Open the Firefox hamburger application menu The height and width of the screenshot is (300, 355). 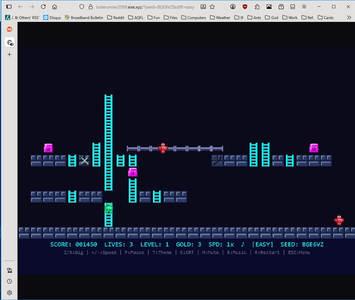pos(304,7)
